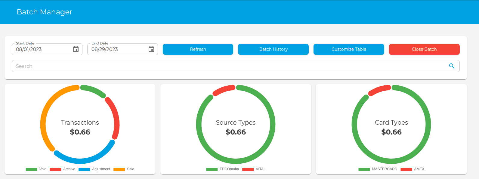Toggle the MASTERCARD legend item

click(378, 169)
